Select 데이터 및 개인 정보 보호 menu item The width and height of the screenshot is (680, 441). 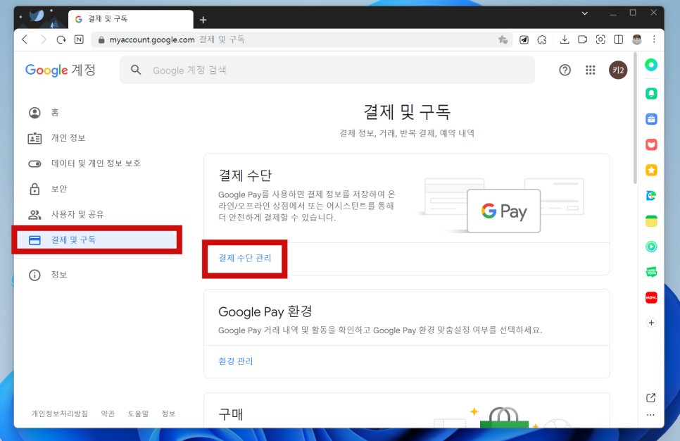click(x=96, y=163)
